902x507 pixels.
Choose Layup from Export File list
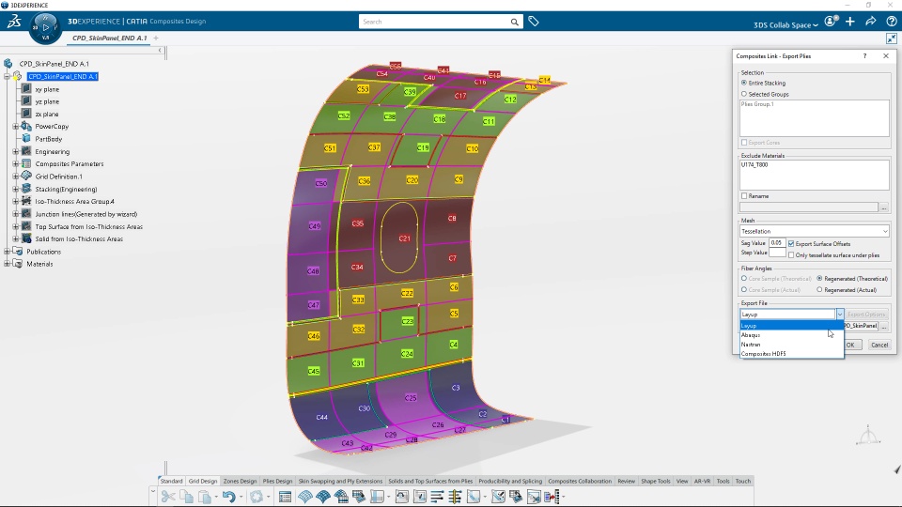[791, 326]
